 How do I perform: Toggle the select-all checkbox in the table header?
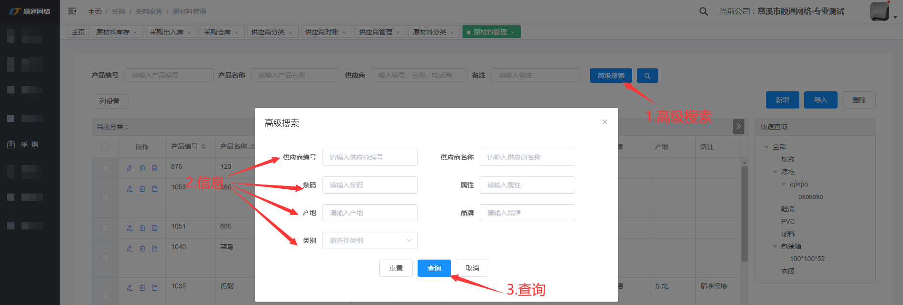coord(105,147)
